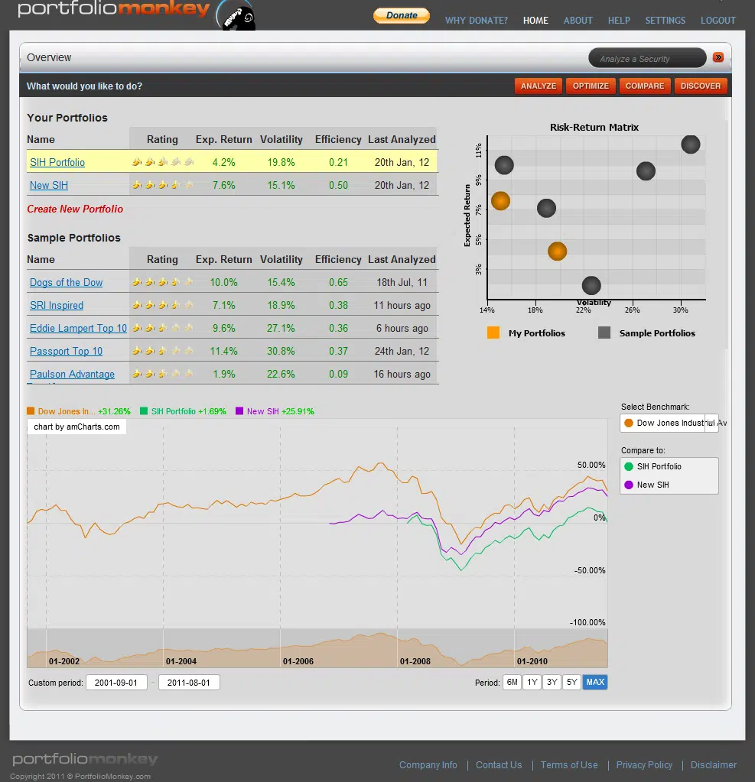Toggle SIH Portfolio in the Compare to list
The width and height of the screenshot is (755, 782).
click(661, 466)
